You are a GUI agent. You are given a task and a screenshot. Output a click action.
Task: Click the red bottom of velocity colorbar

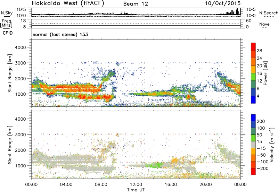click(253, 172)
